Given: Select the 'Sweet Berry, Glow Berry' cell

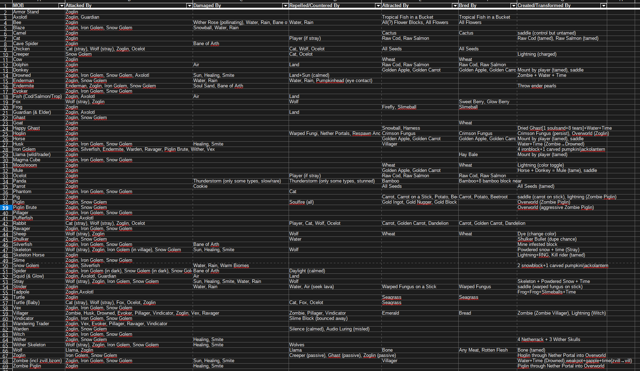Looking at the screenshot, I should (x=488, y=102).
